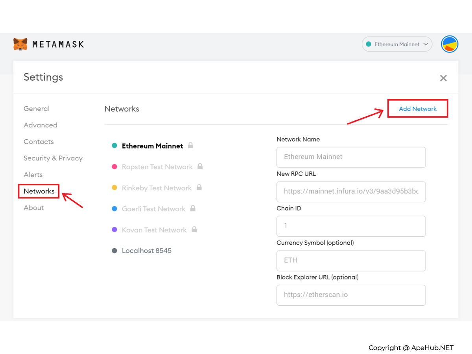The height and width of the screenshot is (354, 472).
Task: Click the purple Kovan network color dot
Action: (114, 230)
